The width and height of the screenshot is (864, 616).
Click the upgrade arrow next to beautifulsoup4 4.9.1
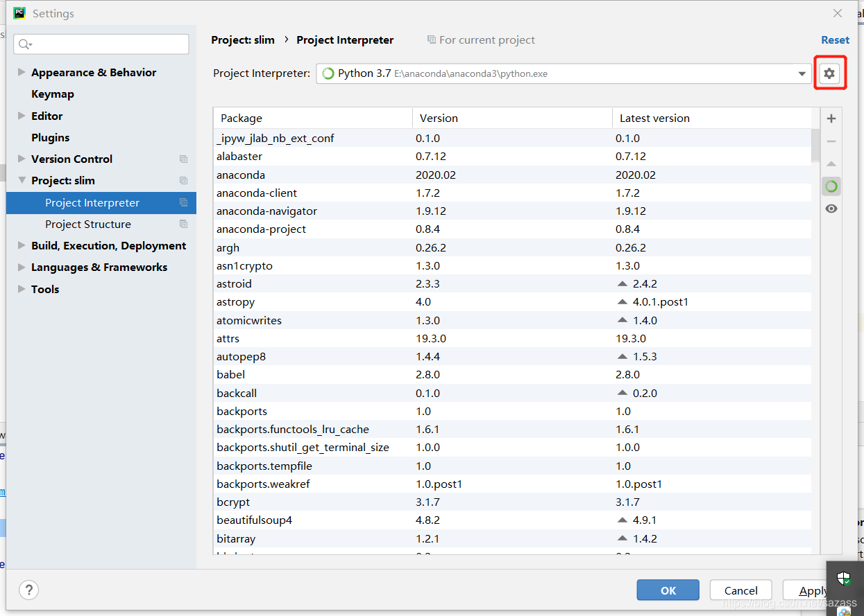pos(622,520)
